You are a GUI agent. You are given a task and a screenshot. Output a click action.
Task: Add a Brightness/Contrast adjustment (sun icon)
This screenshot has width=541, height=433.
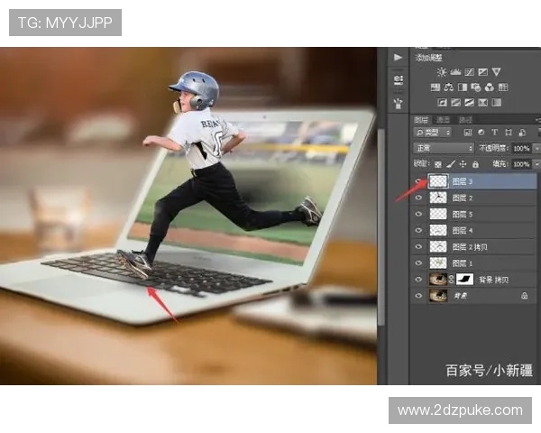pos(440,71)
